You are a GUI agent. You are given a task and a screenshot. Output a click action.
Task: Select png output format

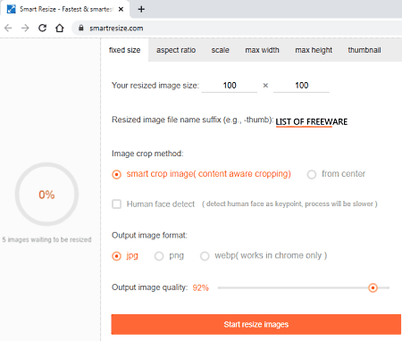pos(159,256)
